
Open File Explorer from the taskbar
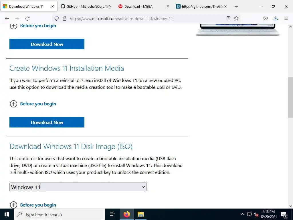tap(140, 214)
